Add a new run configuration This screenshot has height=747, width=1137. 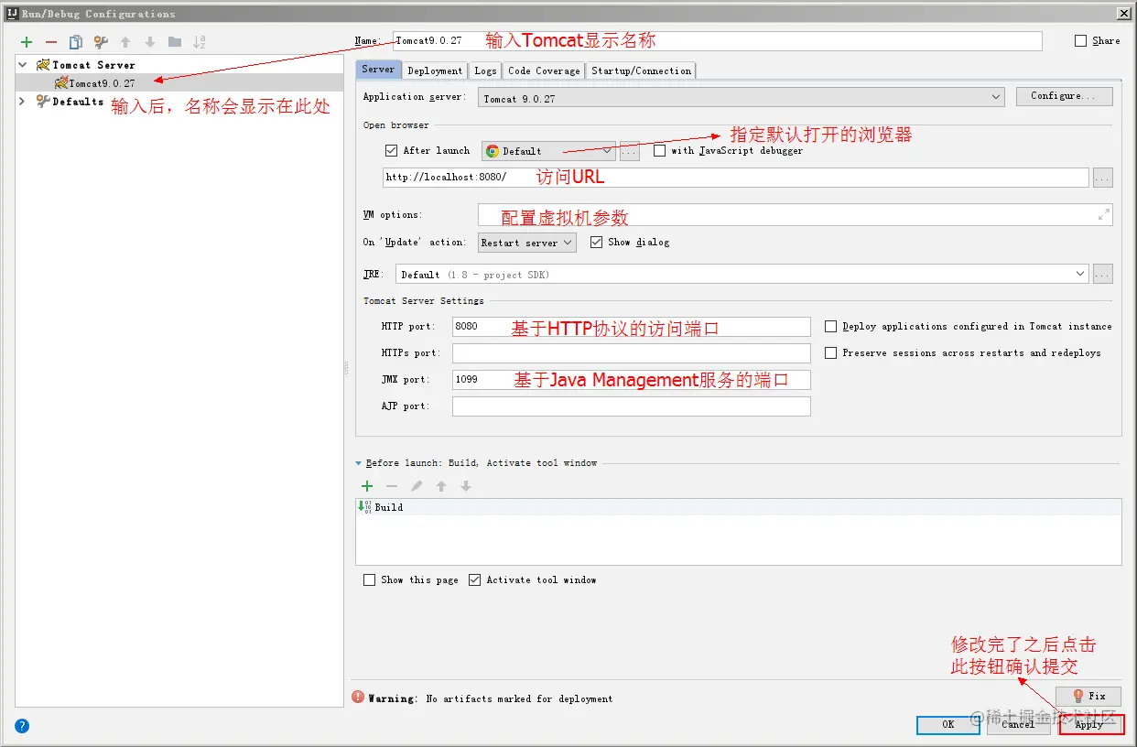pos(26,41)
